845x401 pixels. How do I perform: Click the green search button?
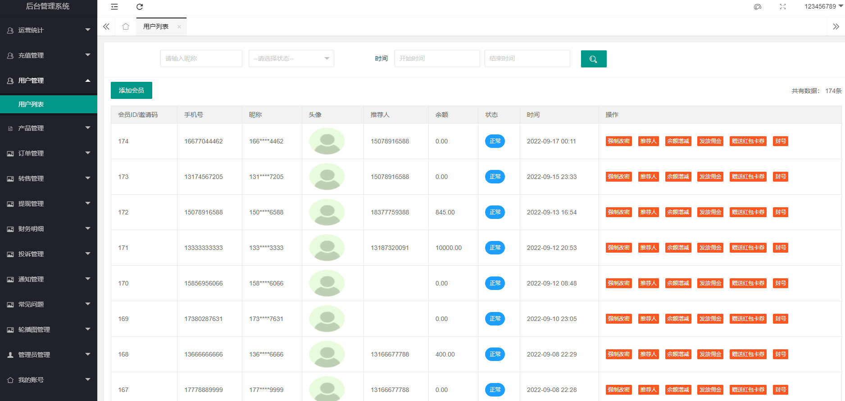coord(593,59)
